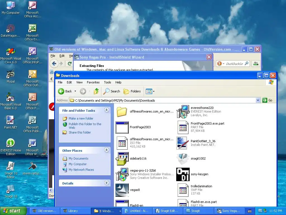Collapse File and Folder Tasks panel
This screenshot has height=215, width=286.
click(107, 110)
